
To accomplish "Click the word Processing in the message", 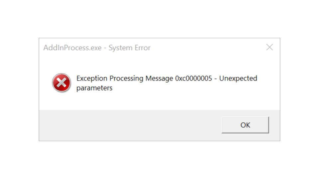I will 126,79.
